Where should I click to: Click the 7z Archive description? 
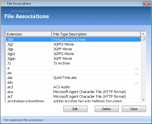(62, 63)
